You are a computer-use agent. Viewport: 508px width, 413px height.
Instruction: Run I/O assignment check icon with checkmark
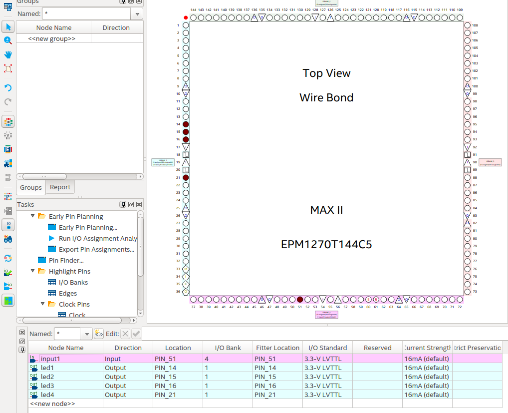click(x=8, y=272)
